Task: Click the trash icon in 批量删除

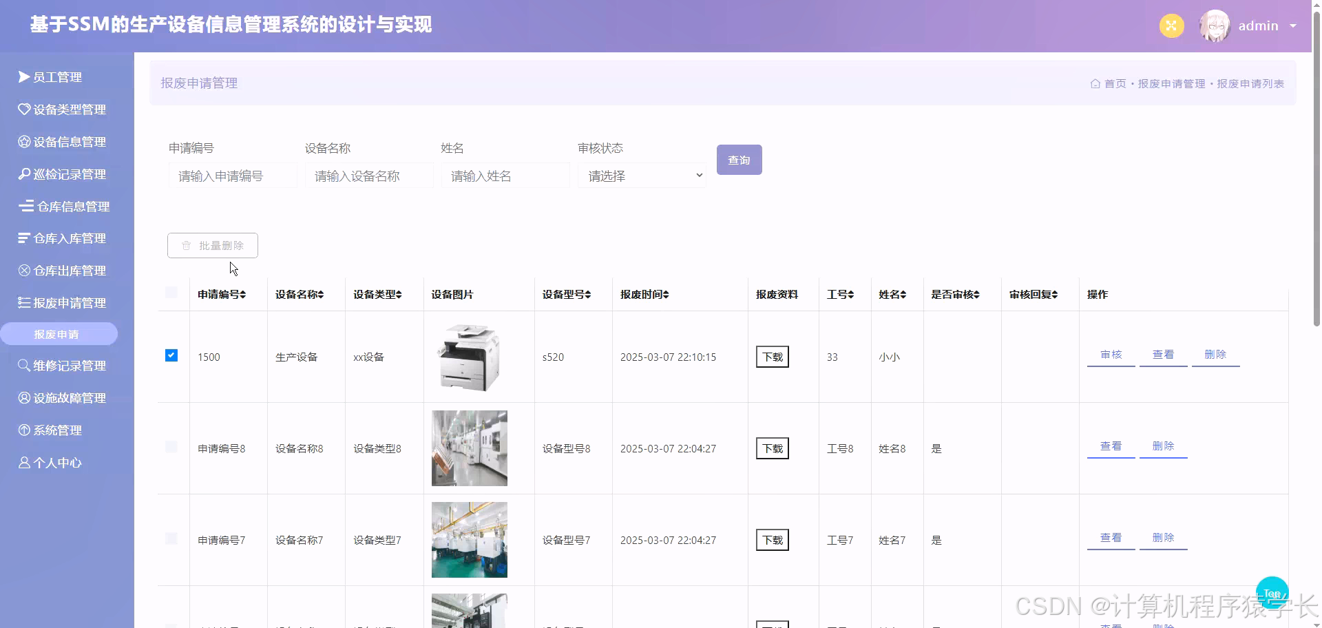Action: coord(186,245)
